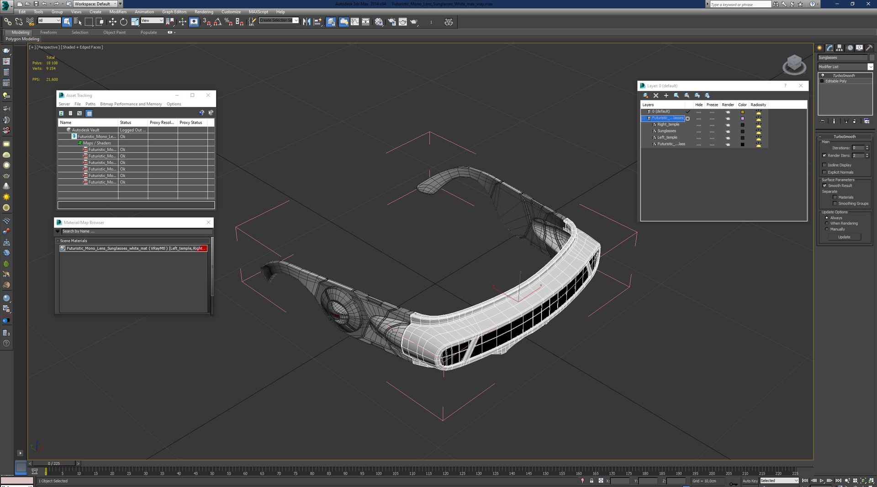Click the Right_temple layer color swatch
877x487 pixels.
tap(742, 125)
